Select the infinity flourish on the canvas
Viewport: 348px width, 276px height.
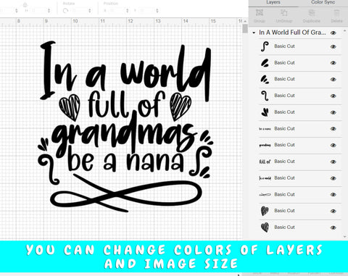[125, 193]
